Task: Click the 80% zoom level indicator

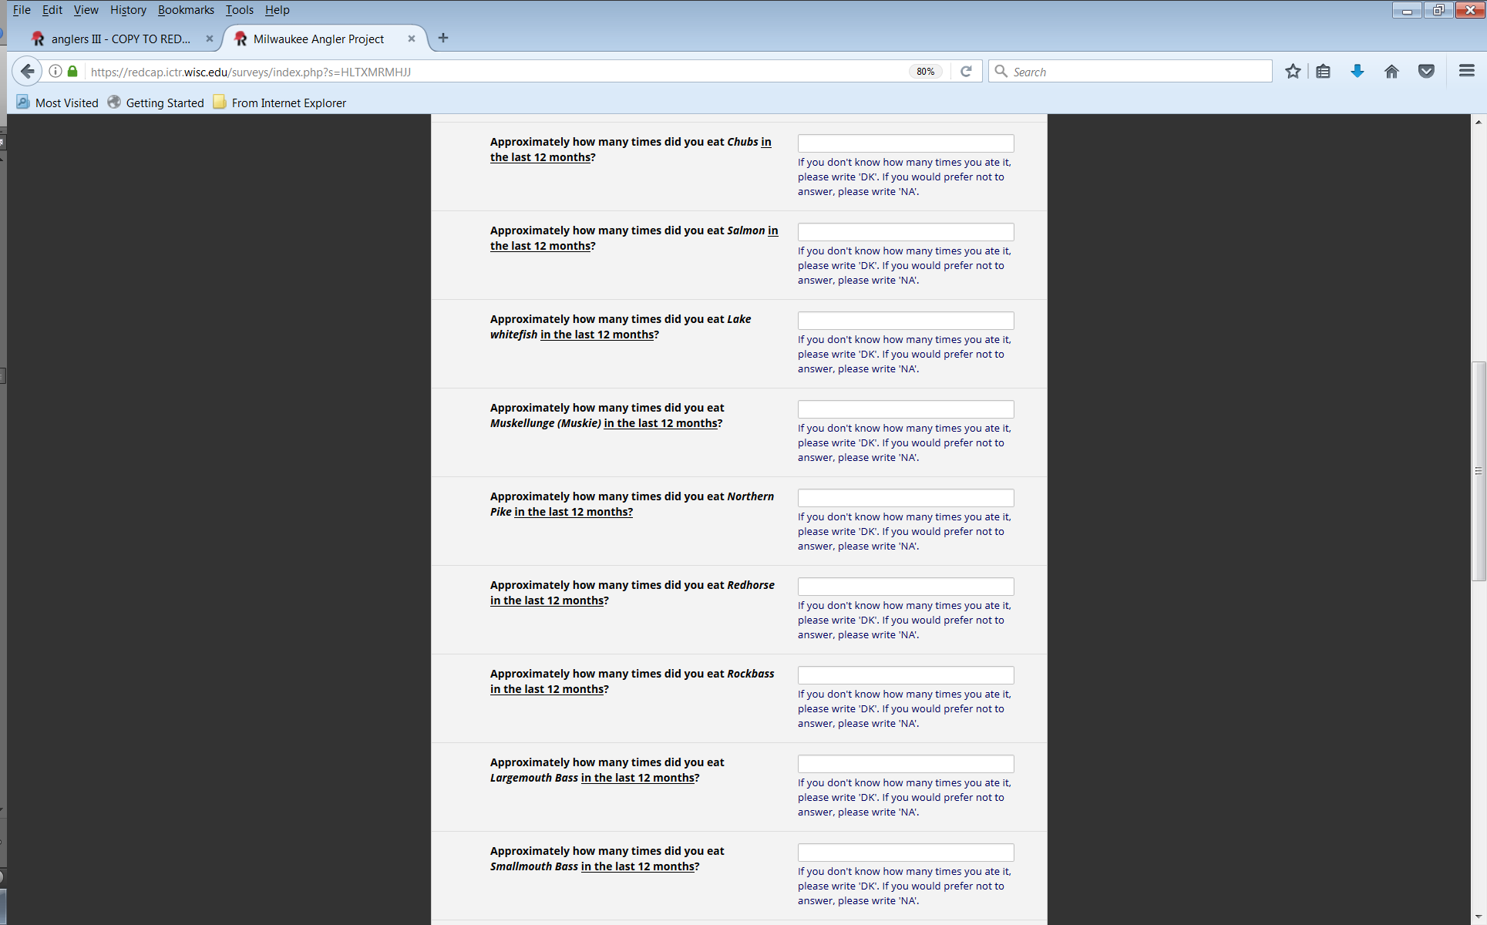Action: (925, 72)
